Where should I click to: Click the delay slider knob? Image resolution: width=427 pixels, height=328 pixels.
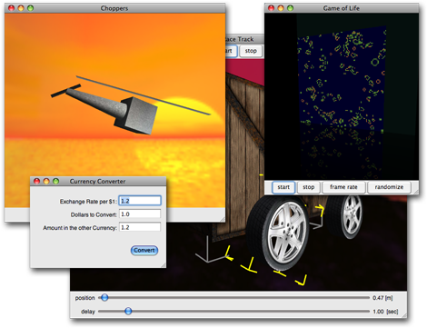[x=128, y=311]
